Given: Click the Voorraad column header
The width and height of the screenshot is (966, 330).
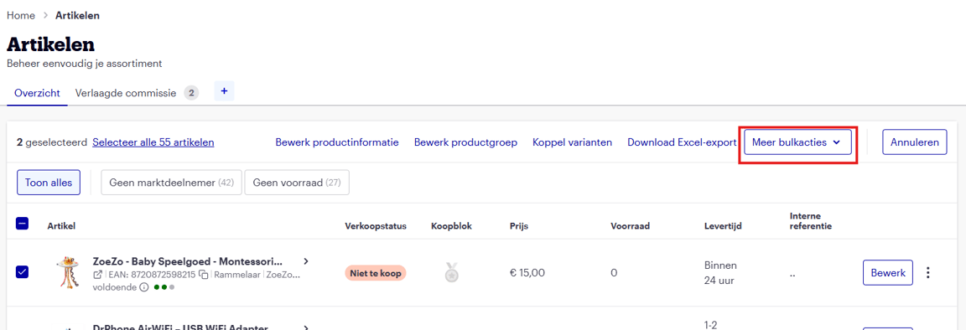Looking at the screenshot, I should (x=631, y=226).
